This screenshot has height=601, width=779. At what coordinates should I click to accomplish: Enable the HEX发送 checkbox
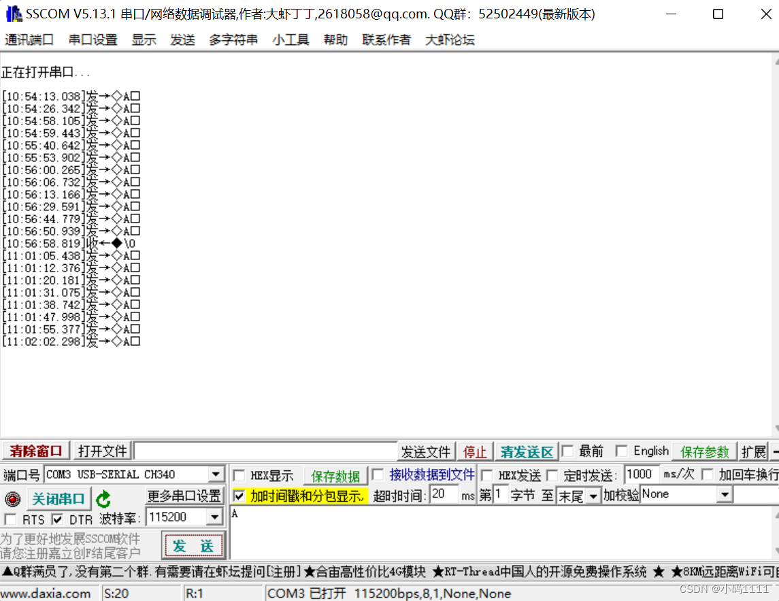488,474
